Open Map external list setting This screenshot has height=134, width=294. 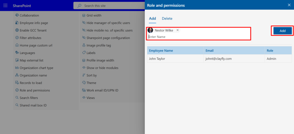pyautogui.click(x=32, y=60)
